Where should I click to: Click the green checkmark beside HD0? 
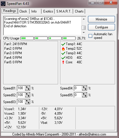point(63,58)
